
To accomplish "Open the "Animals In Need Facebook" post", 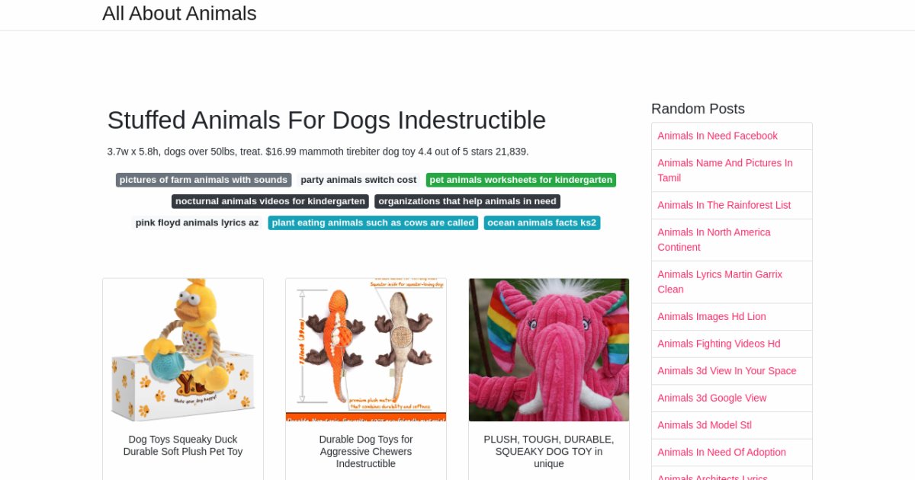I will (717, 136).
